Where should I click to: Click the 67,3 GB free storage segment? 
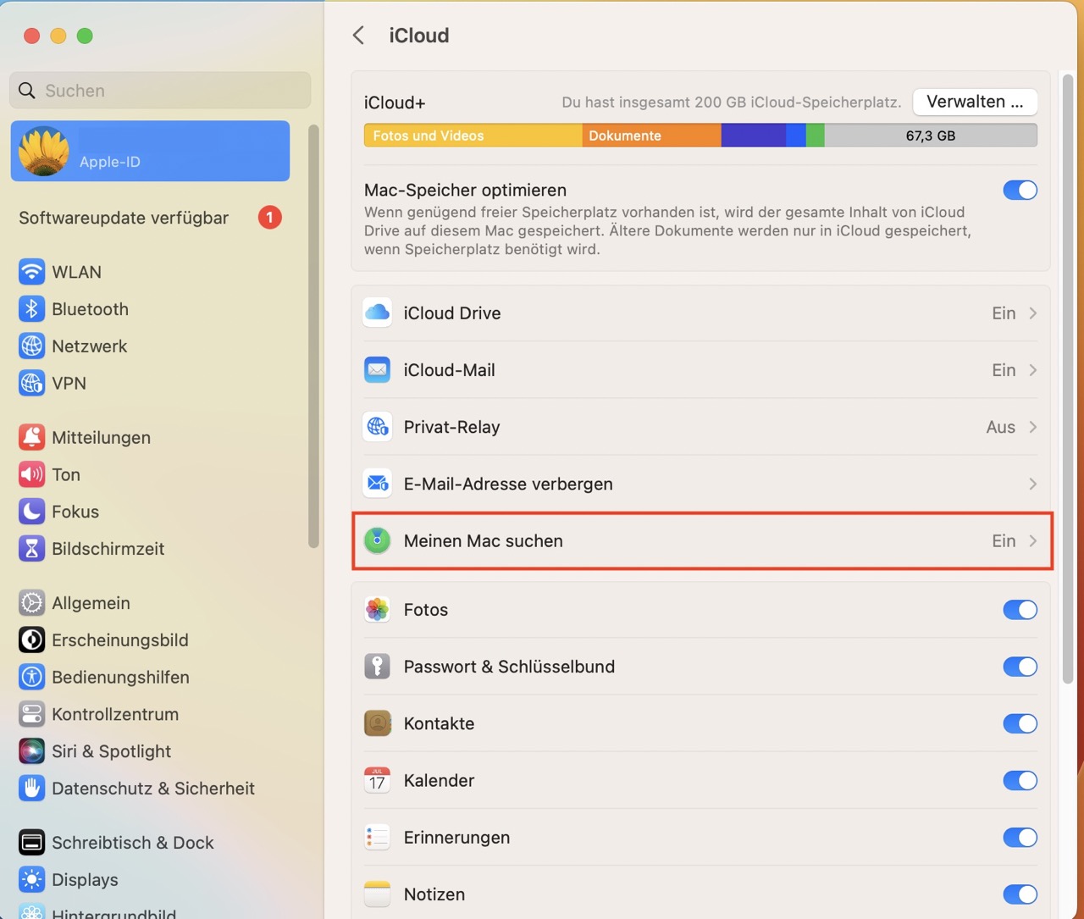click(x=931, y=136)
